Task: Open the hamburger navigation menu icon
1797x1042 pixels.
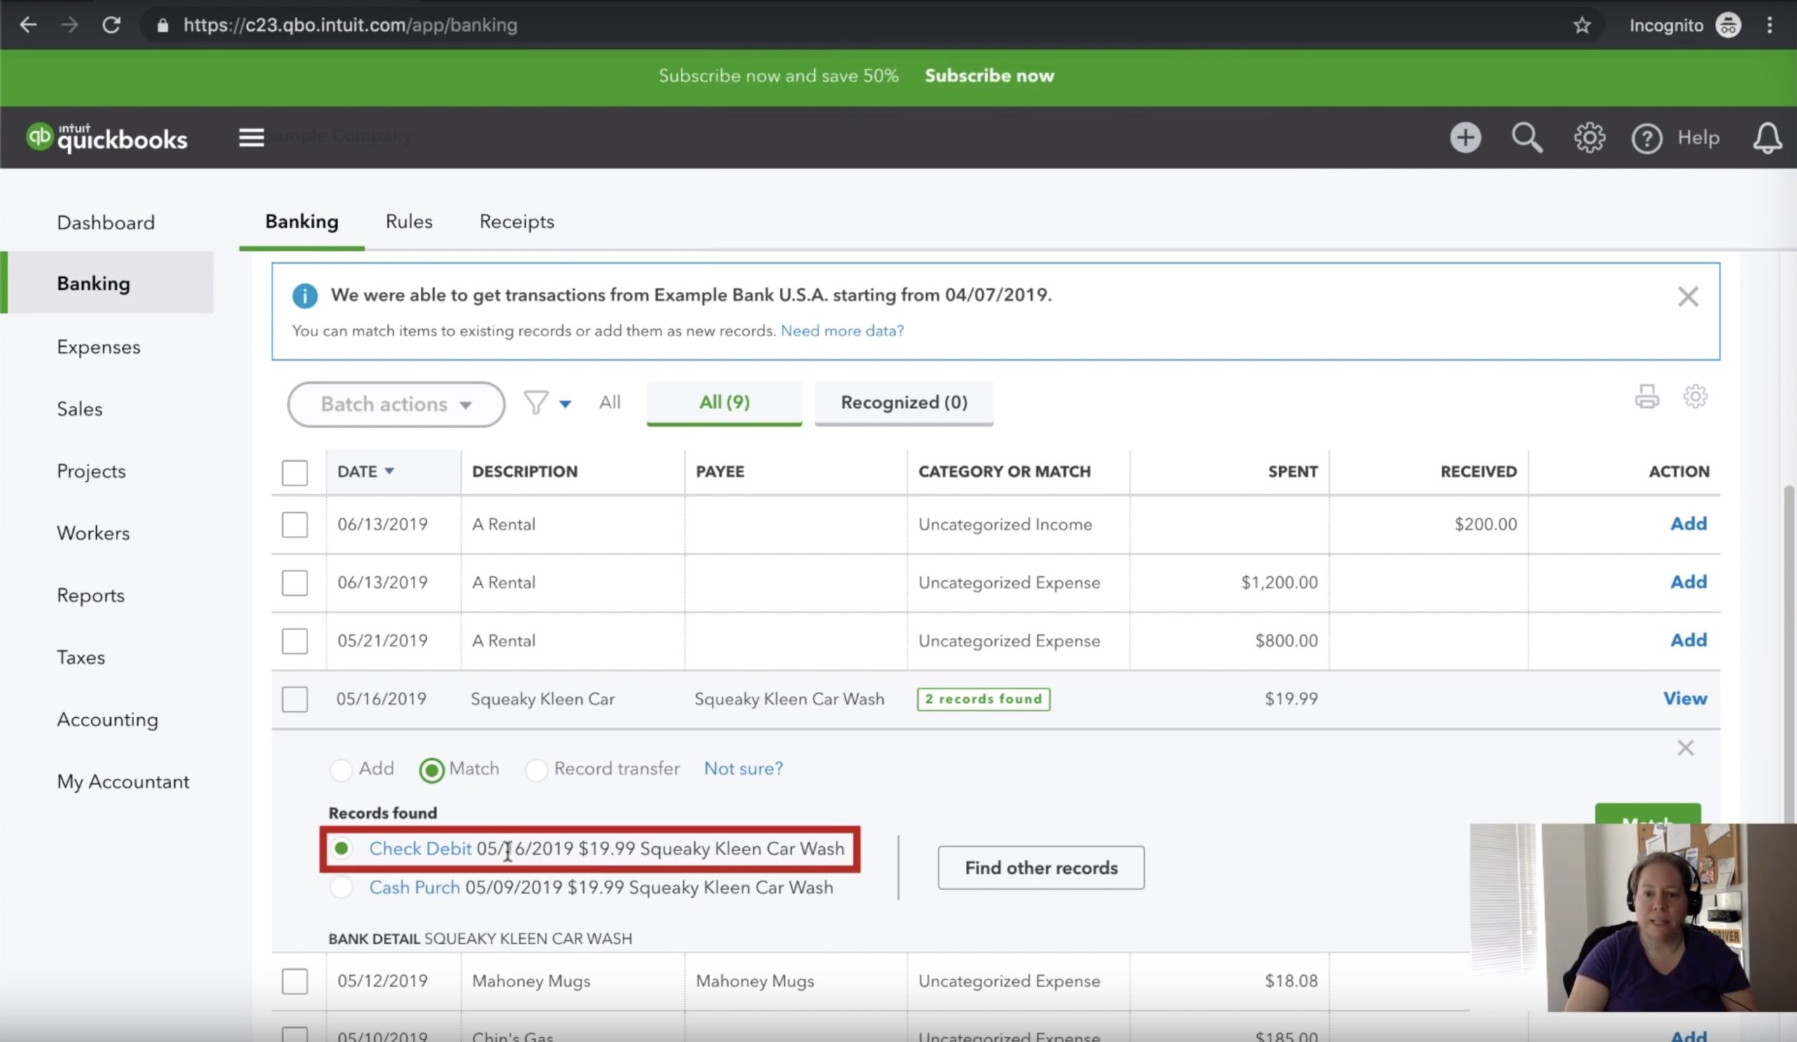Action: tap(251, 138)
